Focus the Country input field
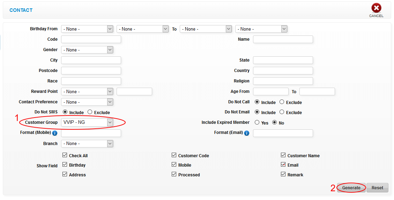394x200 pixels. click(x=283, y=71)
